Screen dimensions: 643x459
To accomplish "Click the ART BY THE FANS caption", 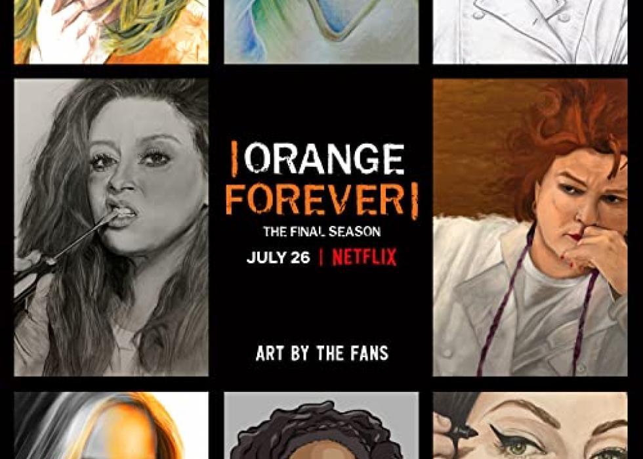I will click(x=322, y=353).
